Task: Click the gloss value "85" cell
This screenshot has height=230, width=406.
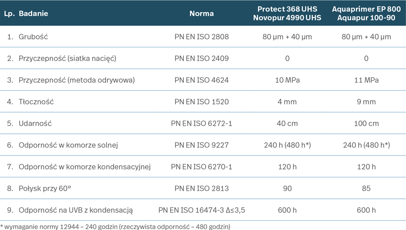Action: (366, 189)
